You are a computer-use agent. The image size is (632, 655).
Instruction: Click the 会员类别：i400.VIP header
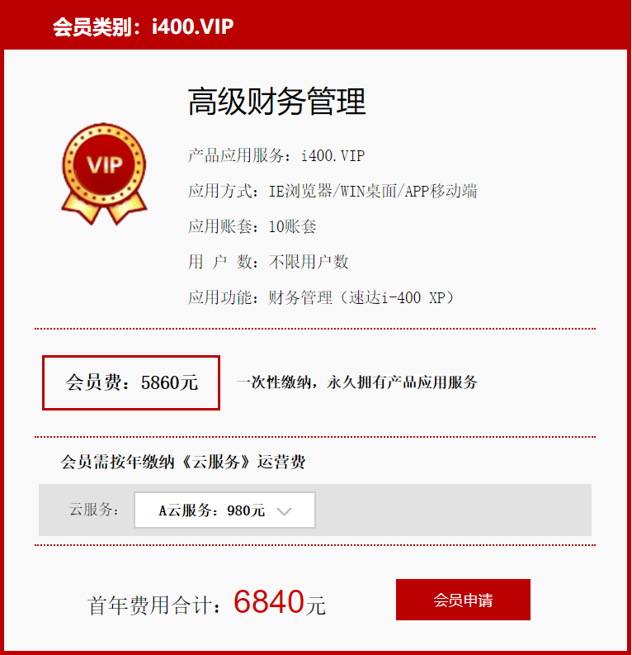click(143, 26)
